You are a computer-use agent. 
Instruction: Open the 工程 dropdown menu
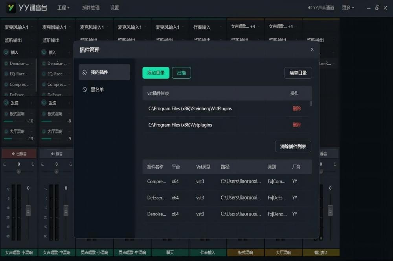(64, 7)
